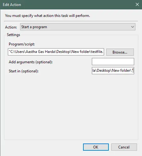Select the 'Start a program' text in the Action box
The height and width of the screenshot is (156, 142).
pos(34,27)
